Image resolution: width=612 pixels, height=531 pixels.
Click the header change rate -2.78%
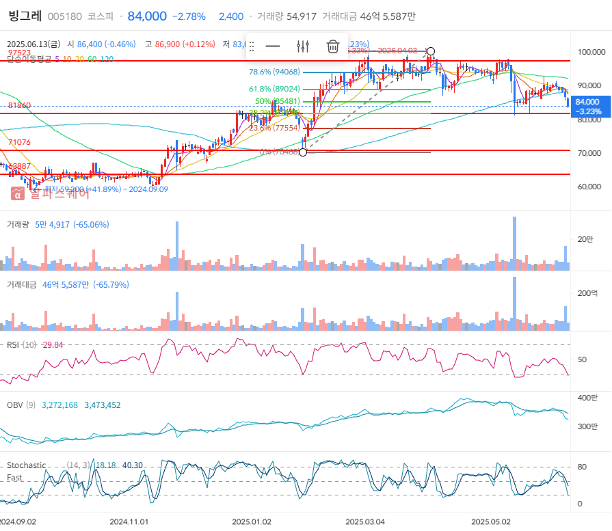[189, 16]
